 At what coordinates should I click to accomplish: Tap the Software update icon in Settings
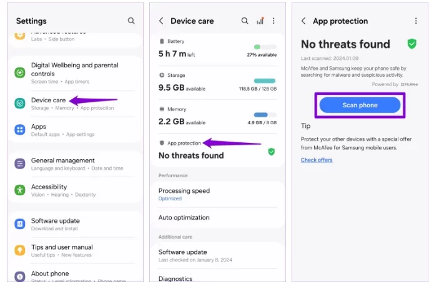(20, 223)
